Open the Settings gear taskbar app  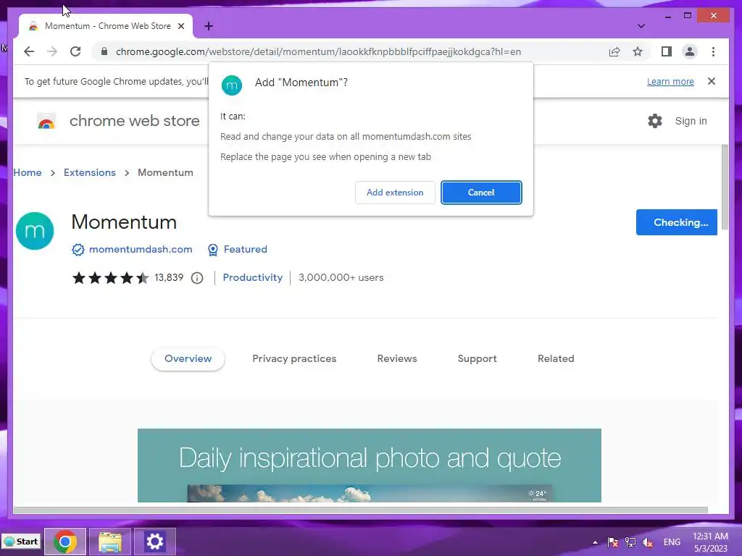pos(155,542)
